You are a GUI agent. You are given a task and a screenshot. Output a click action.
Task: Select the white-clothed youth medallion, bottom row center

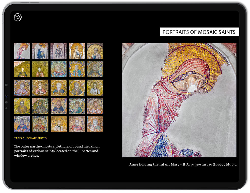coord(58,124)
